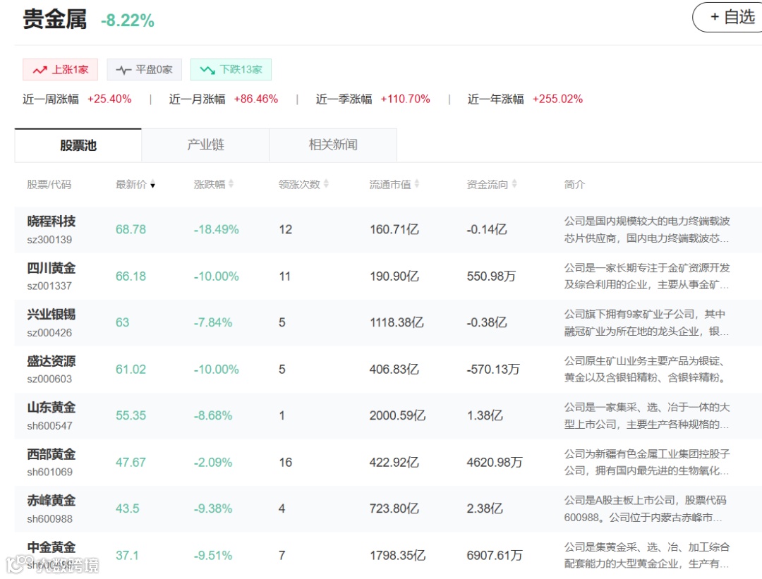
Task: Click stock code sz300139
Action: pyautogui.click(x=49, y=240)
